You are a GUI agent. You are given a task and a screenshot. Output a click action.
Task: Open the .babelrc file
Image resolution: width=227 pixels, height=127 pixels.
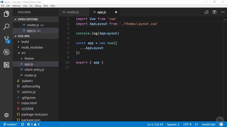[x=36, y=81]
